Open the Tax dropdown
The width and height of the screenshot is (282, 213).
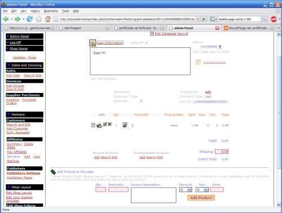click(202, 190)
